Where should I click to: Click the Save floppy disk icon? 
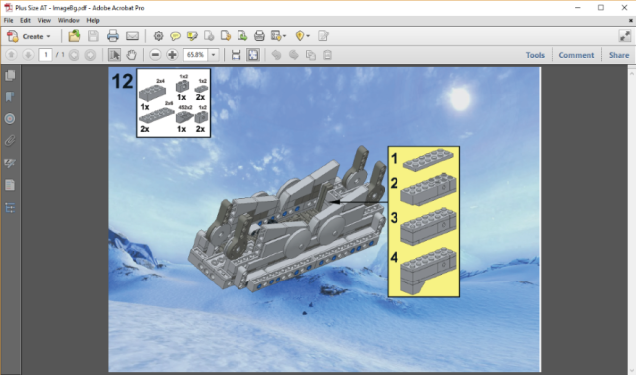(x=93, y=36)
